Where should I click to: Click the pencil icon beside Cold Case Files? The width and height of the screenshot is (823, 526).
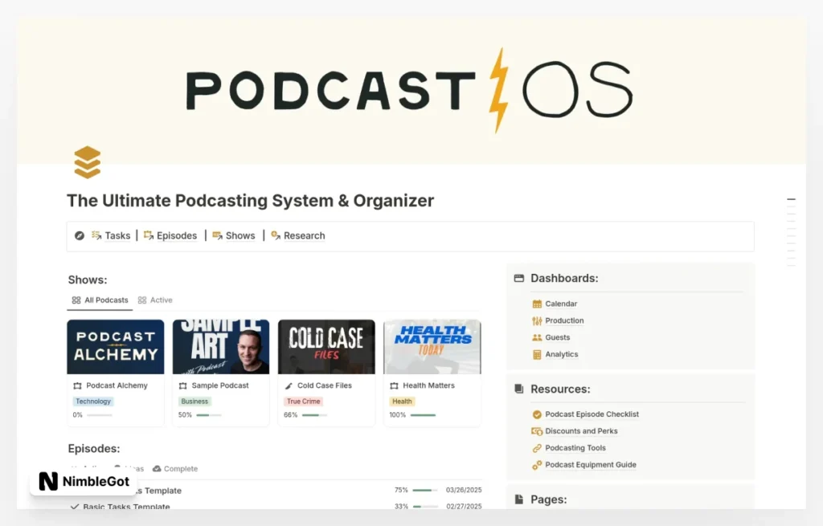289,386
